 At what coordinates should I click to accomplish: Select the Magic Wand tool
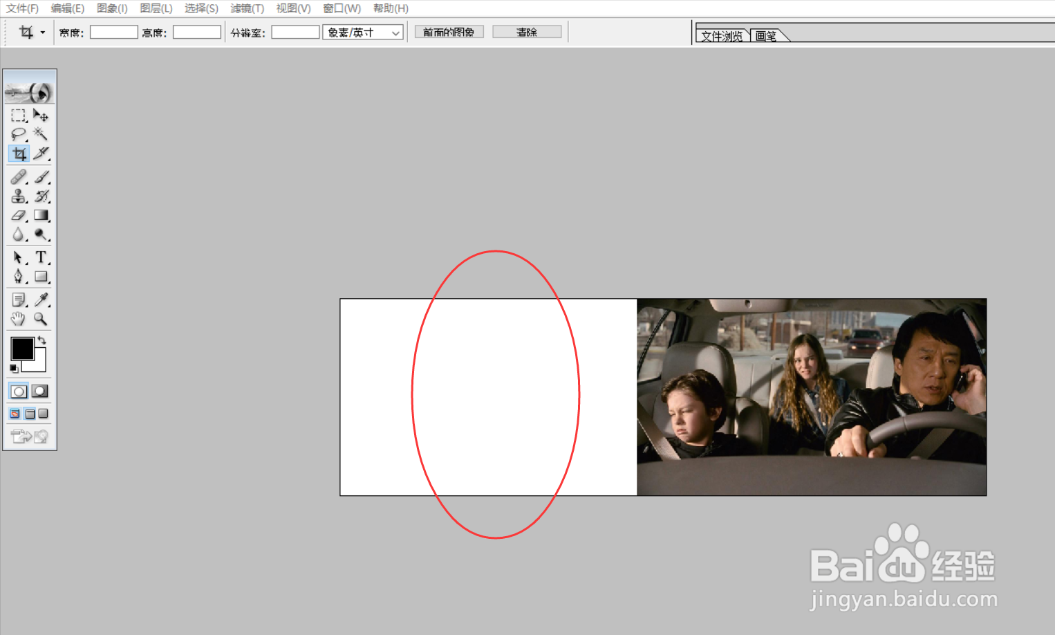click(x=41, y=134)
